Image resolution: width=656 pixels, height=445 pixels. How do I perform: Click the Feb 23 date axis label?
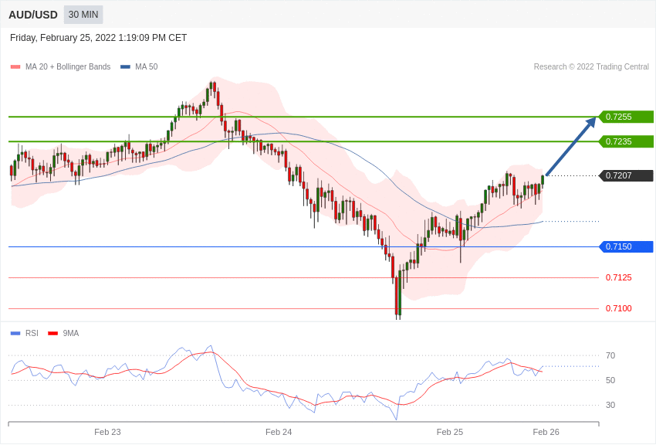(107, 432)
